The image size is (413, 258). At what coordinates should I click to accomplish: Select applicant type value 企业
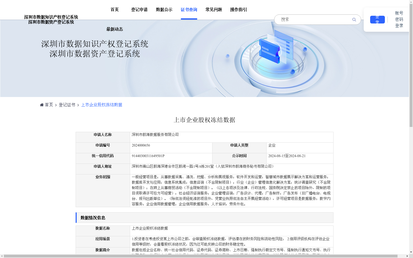272,145
